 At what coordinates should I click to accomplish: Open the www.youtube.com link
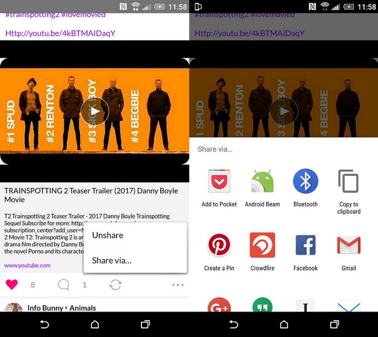pos(27,265)
